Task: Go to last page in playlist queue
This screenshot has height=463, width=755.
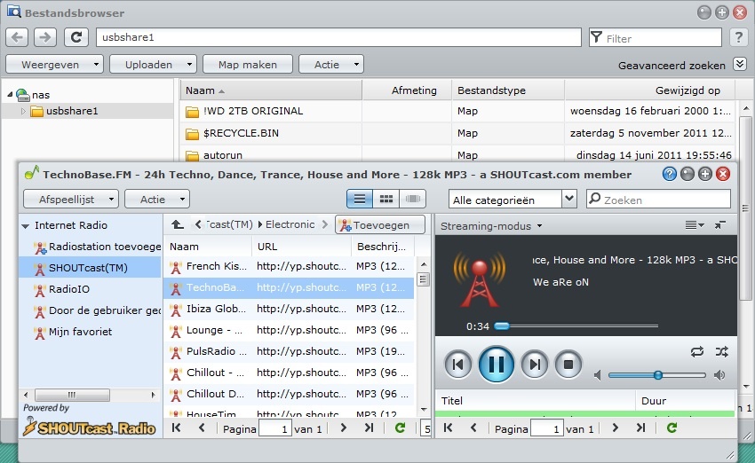Action: (x=641, y=428)
